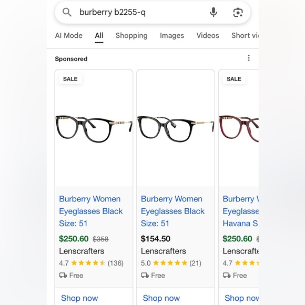This screenshot has height=305, width=305.
Task: Click the SALE badge on the black eyeglasses
Action: 70,79
